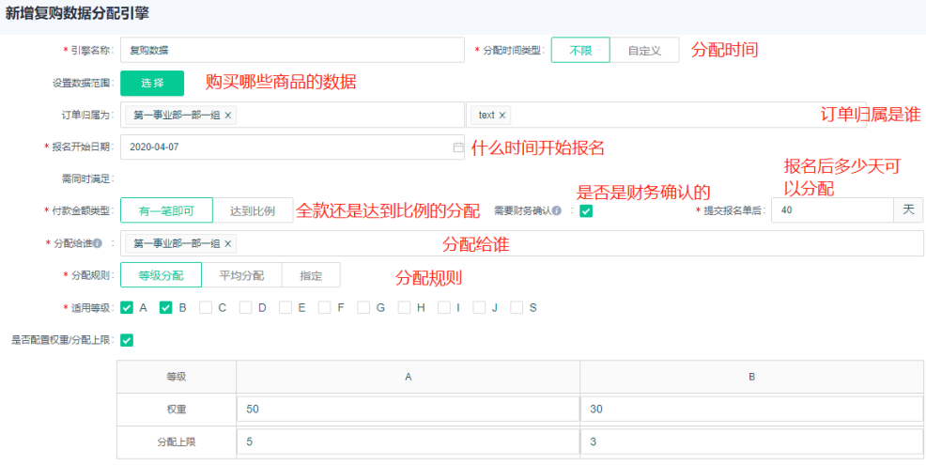Open the 订单归属为 department select box
The image size is (926, 465).
(x=347, y=115)
